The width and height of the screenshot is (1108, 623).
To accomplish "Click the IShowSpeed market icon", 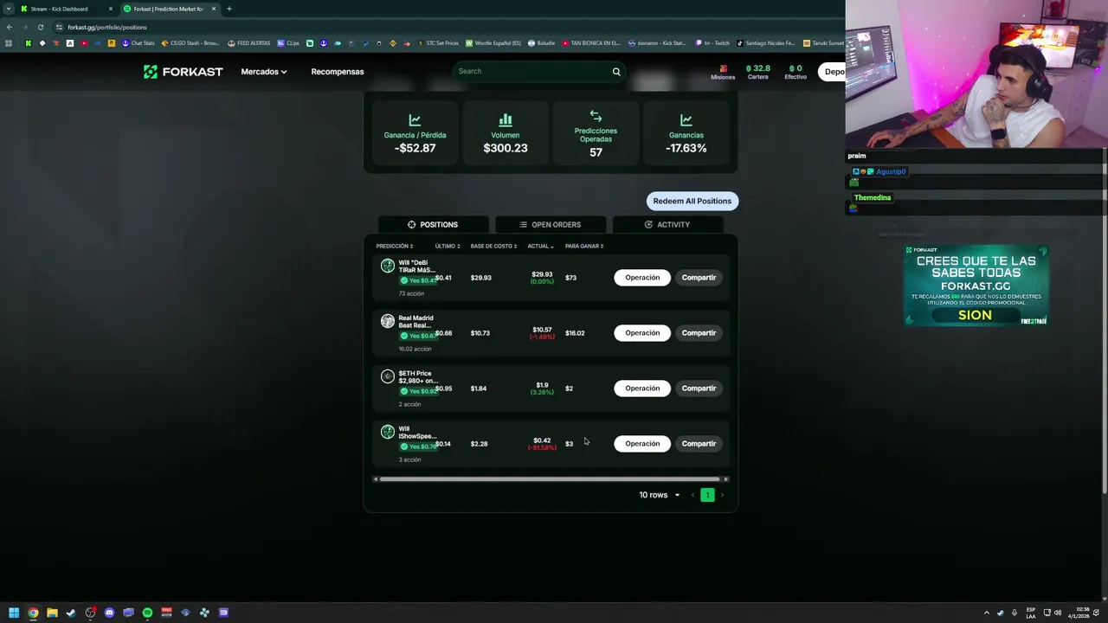I will [x=388, y=432].
